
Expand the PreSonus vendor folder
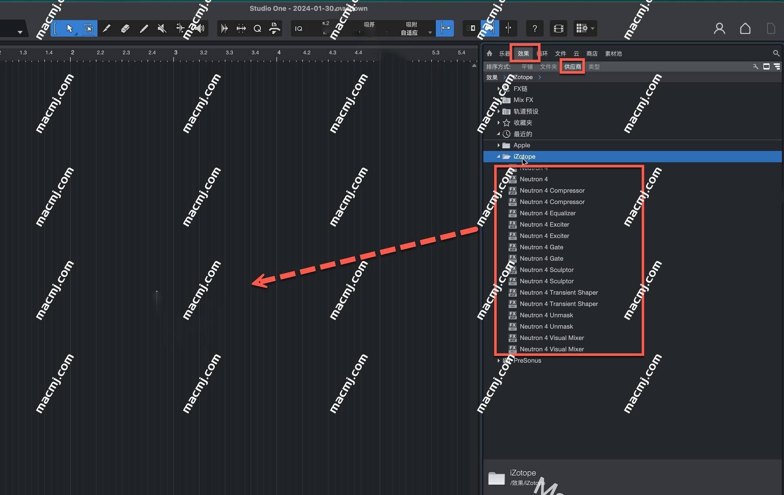pos(499,360)
